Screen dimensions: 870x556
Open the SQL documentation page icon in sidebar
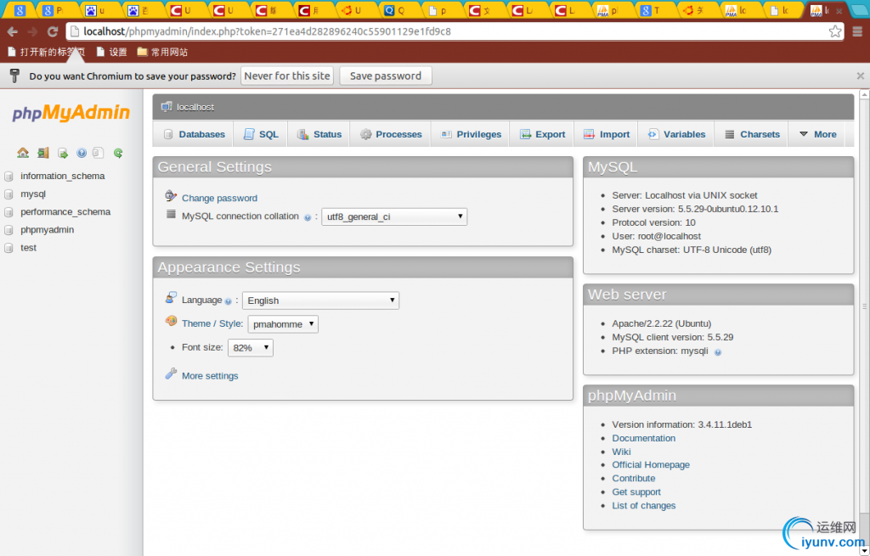click(99, 153)
